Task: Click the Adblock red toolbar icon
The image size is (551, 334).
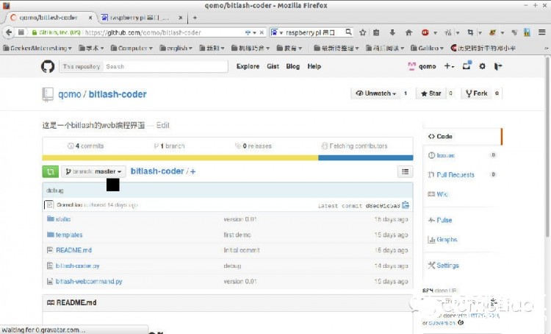Action: [x=425, y=32]
